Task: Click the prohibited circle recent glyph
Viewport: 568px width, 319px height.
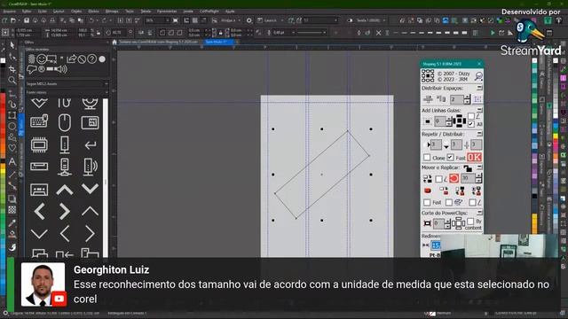Action: pos(82,59)
